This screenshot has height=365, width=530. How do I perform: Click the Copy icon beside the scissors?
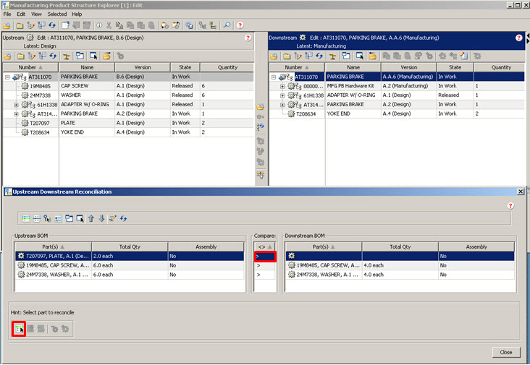pos(119,25)
